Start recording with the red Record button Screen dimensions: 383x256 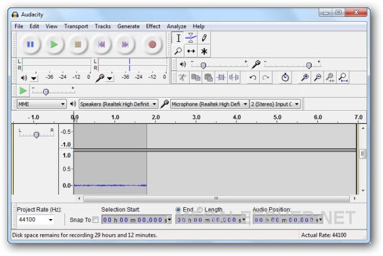point(152,44)
